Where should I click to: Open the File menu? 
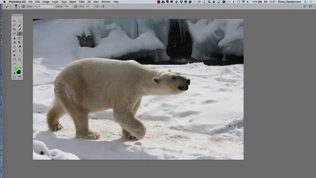(x=31, y=2)
